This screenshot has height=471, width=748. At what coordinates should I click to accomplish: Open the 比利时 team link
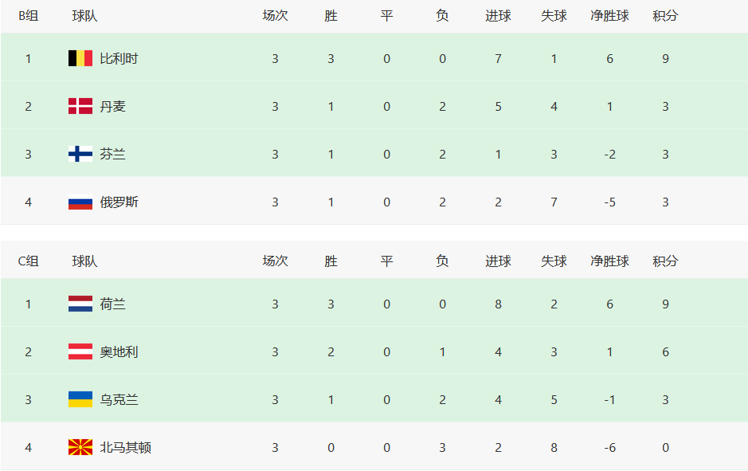[x=119, y=58]
